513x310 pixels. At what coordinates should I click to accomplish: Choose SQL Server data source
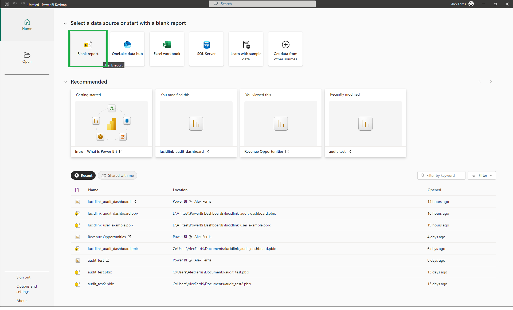(206, 49)
